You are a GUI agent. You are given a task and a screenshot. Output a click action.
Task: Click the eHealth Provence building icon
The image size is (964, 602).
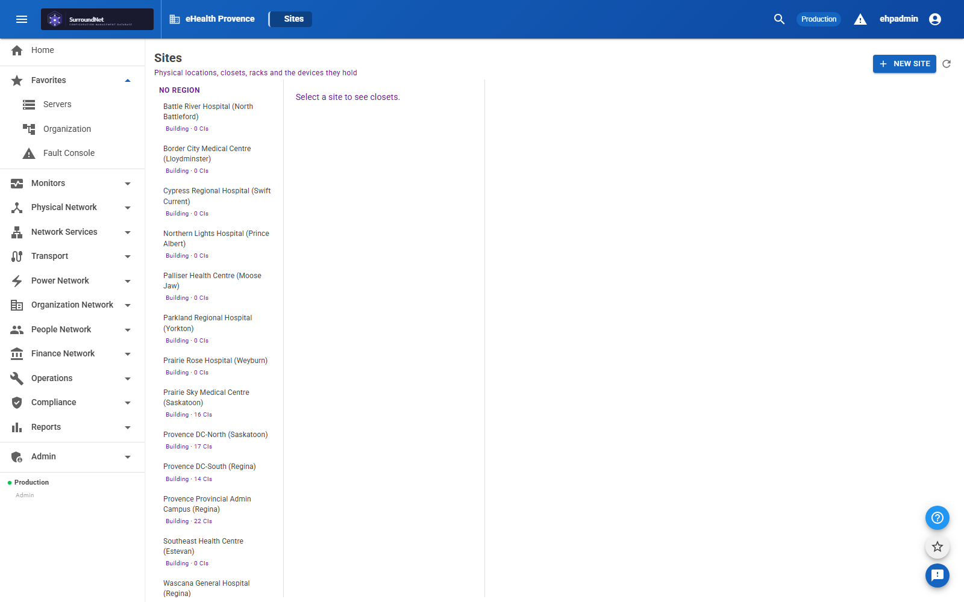click(x=175, y=19)
